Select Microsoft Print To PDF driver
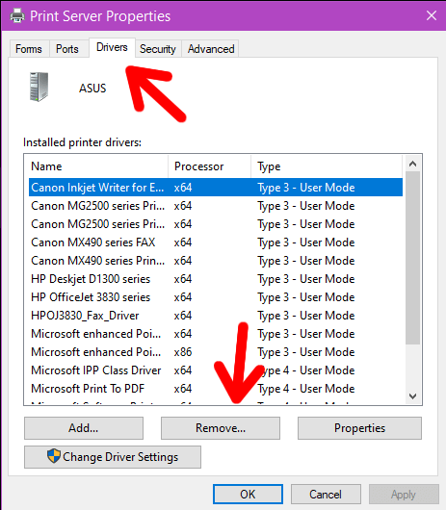Screen dimensions: 446x510 216,389
